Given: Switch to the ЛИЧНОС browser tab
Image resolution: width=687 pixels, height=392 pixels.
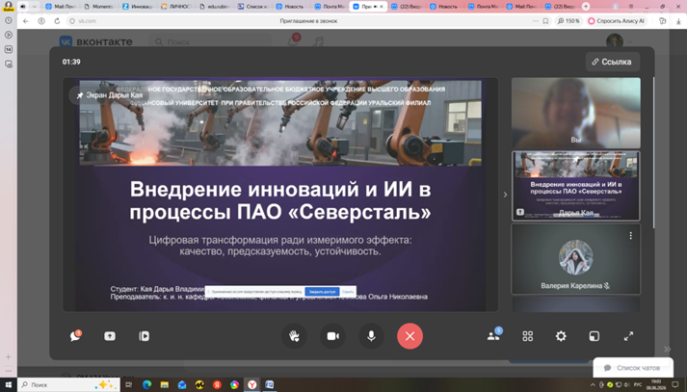Looking at the screenshot, I should [x=175, y=7].
